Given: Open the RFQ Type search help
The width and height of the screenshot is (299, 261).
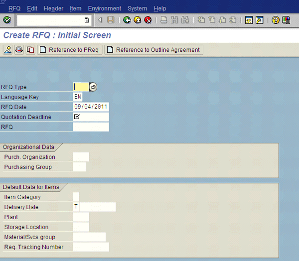Looking at the screenshot, I should point(93,87).
